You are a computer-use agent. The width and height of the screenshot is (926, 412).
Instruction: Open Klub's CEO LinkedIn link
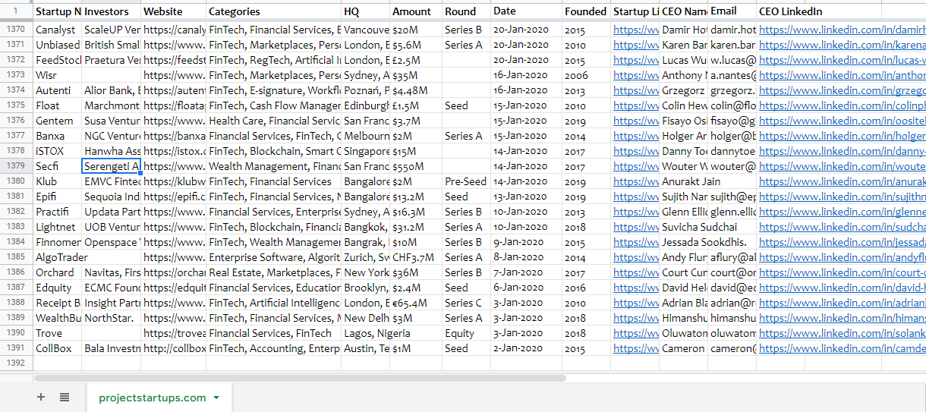(x=842, y=181)
